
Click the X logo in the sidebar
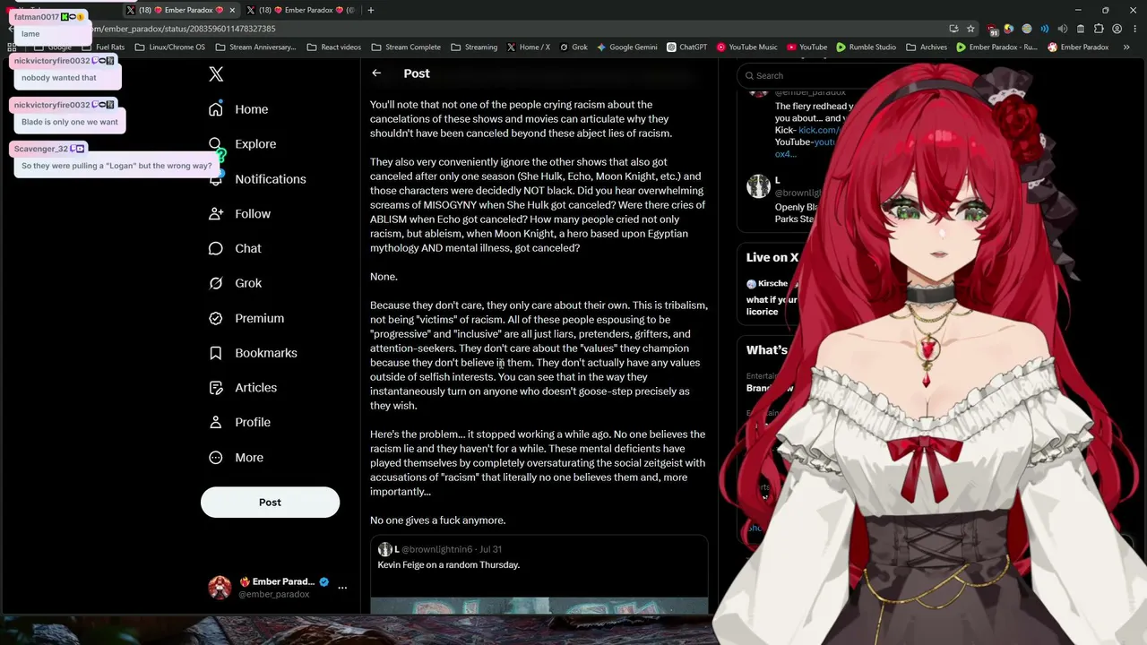[216, 74]
